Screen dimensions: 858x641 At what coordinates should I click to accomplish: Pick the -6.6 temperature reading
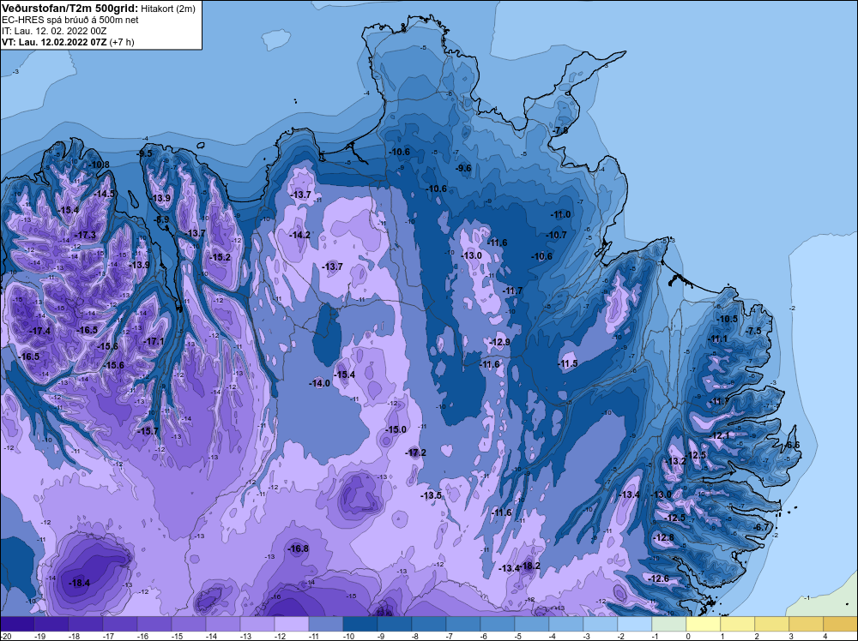pyautogui.click(x=792, y=446)
